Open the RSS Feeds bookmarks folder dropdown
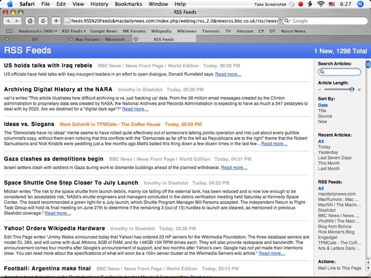 pyautogui.click(x=73, y=31)
